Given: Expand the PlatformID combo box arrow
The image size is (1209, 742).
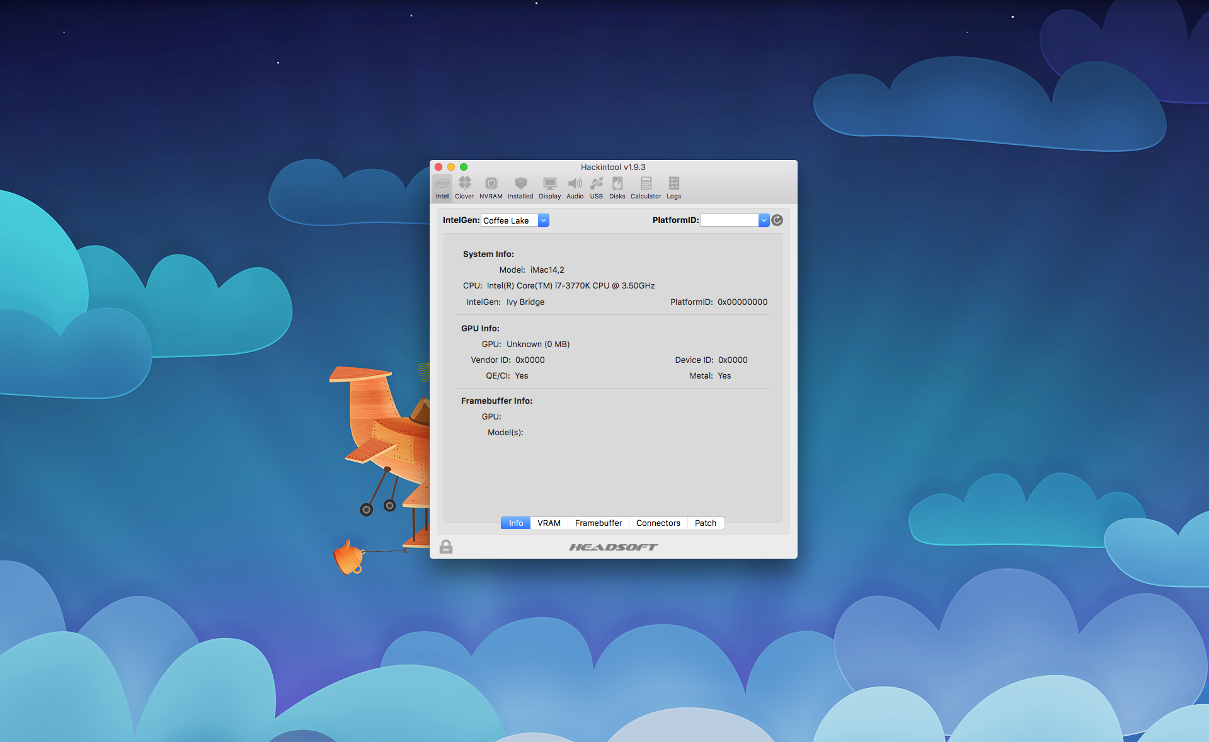Looking at the screenshot, I should pyautogui.click(x=764, y=220).
